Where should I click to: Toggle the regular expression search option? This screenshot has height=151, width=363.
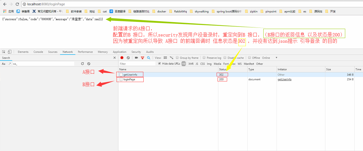point(10,64)
